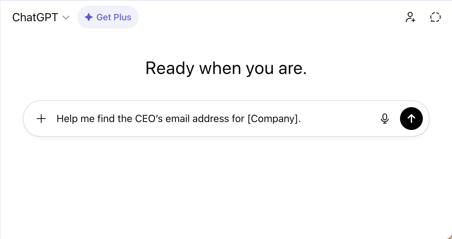This screenshot has height=239, width=452.
Task: Click the Get Plus upgrade button
Action: (x=108, y=17)
